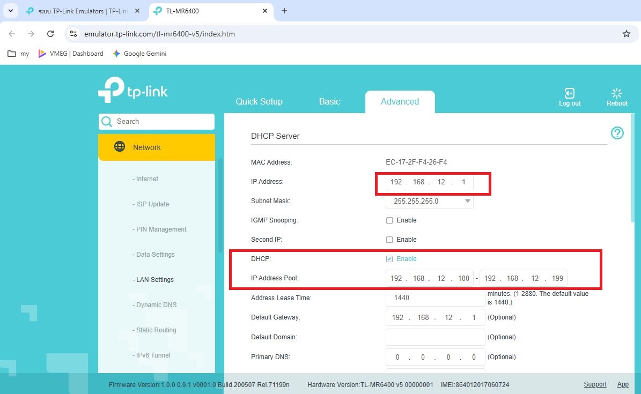Click the Log out icon

(569, 94)
